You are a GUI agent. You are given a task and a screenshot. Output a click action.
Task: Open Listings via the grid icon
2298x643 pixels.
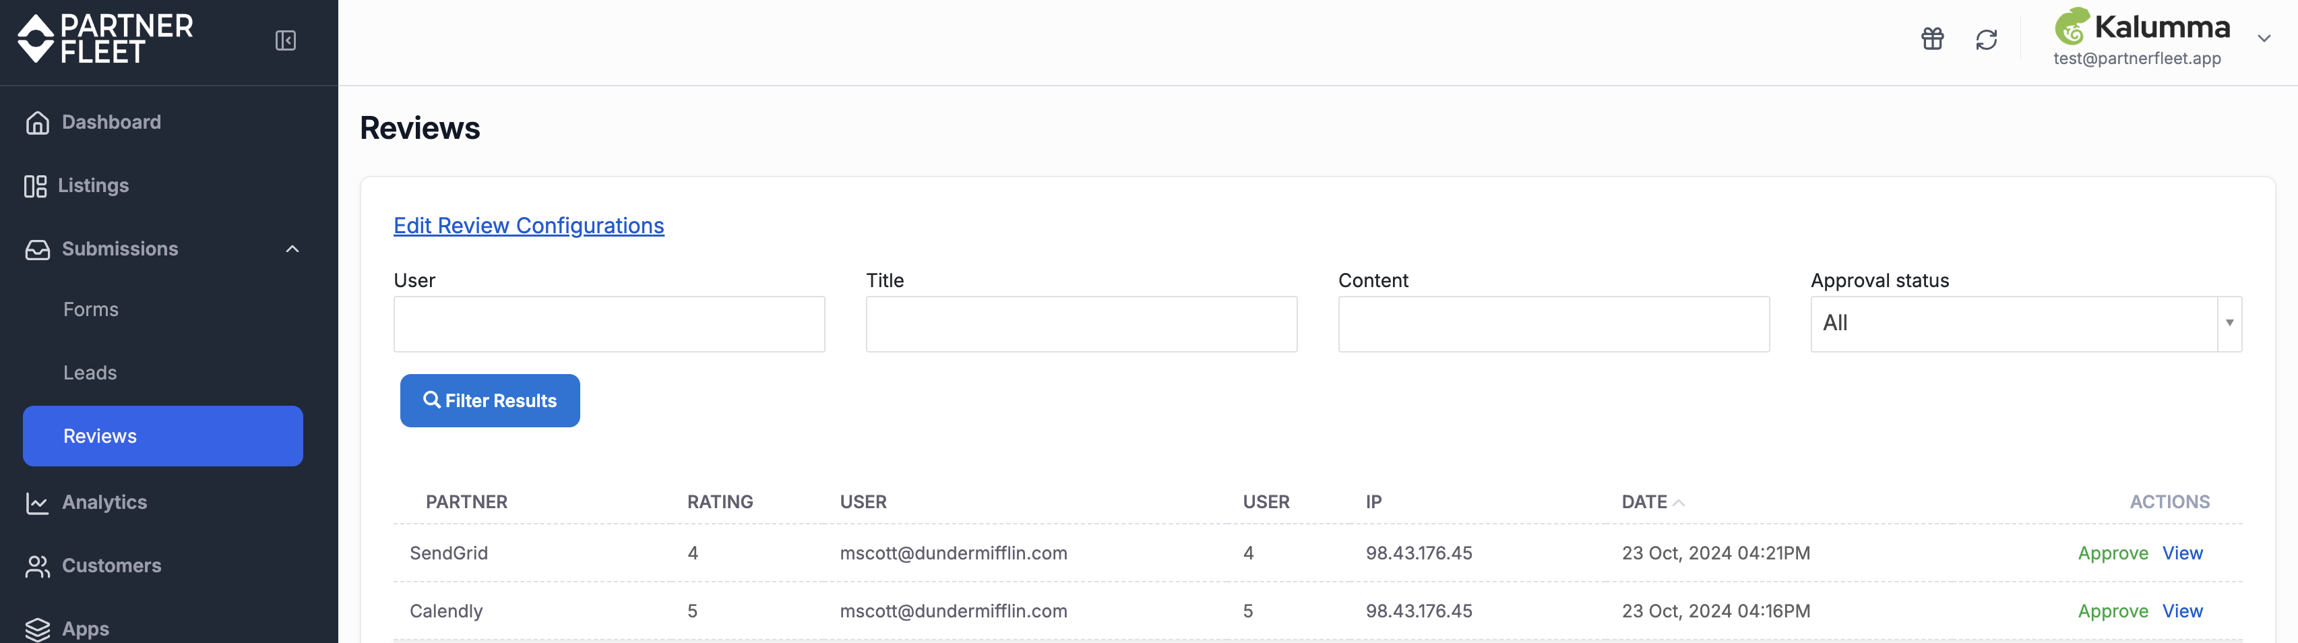pyautogui.click(x=36, y=185)
